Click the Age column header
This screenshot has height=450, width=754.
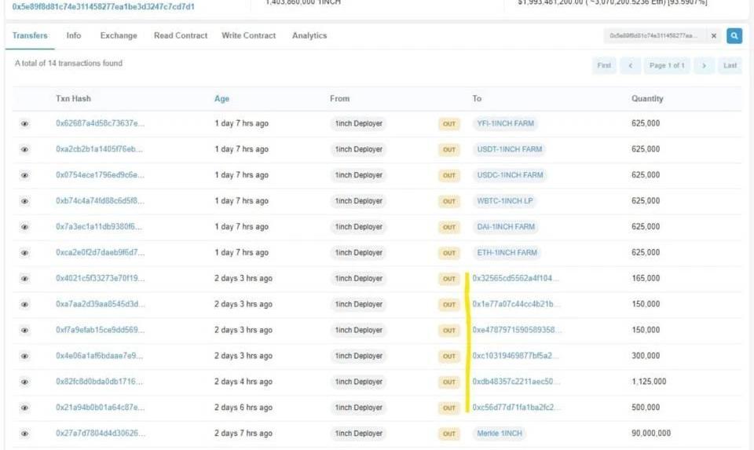pos(221,98)
